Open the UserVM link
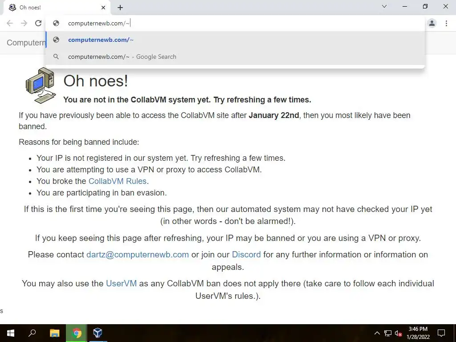 pyautogui.click(x=121, y=284)
